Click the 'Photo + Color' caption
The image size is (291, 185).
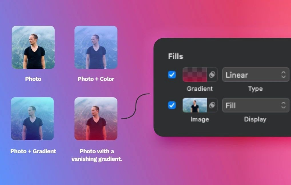[96, 79]
